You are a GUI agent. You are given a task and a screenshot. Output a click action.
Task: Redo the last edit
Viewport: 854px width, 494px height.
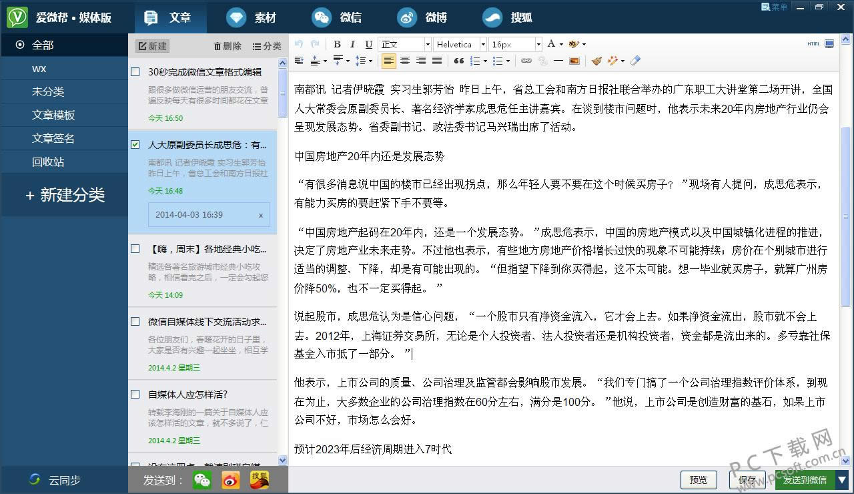click(x=315, y=44)
